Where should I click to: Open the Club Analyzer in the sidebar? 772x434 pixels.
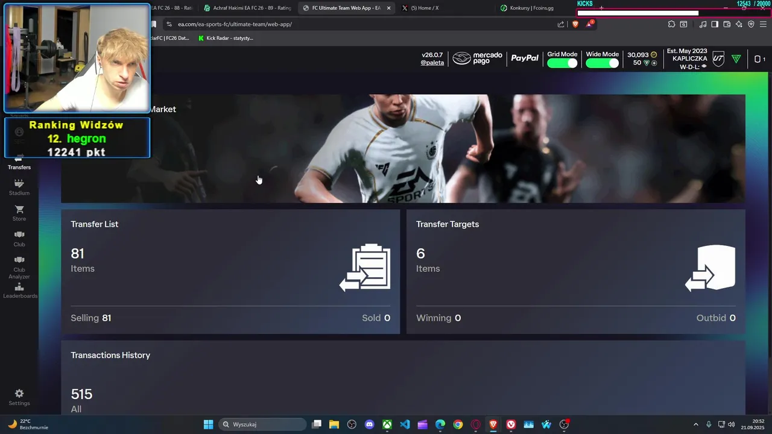19,267
